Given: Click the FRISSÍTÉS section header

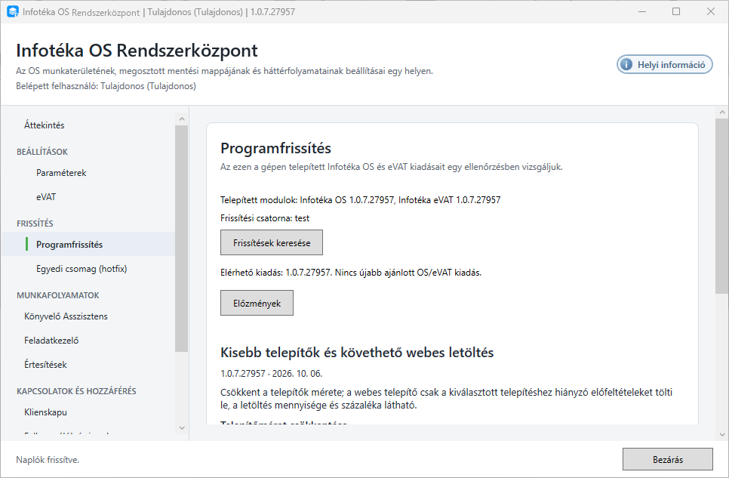Looking at the screenshot, I should 35,224.
